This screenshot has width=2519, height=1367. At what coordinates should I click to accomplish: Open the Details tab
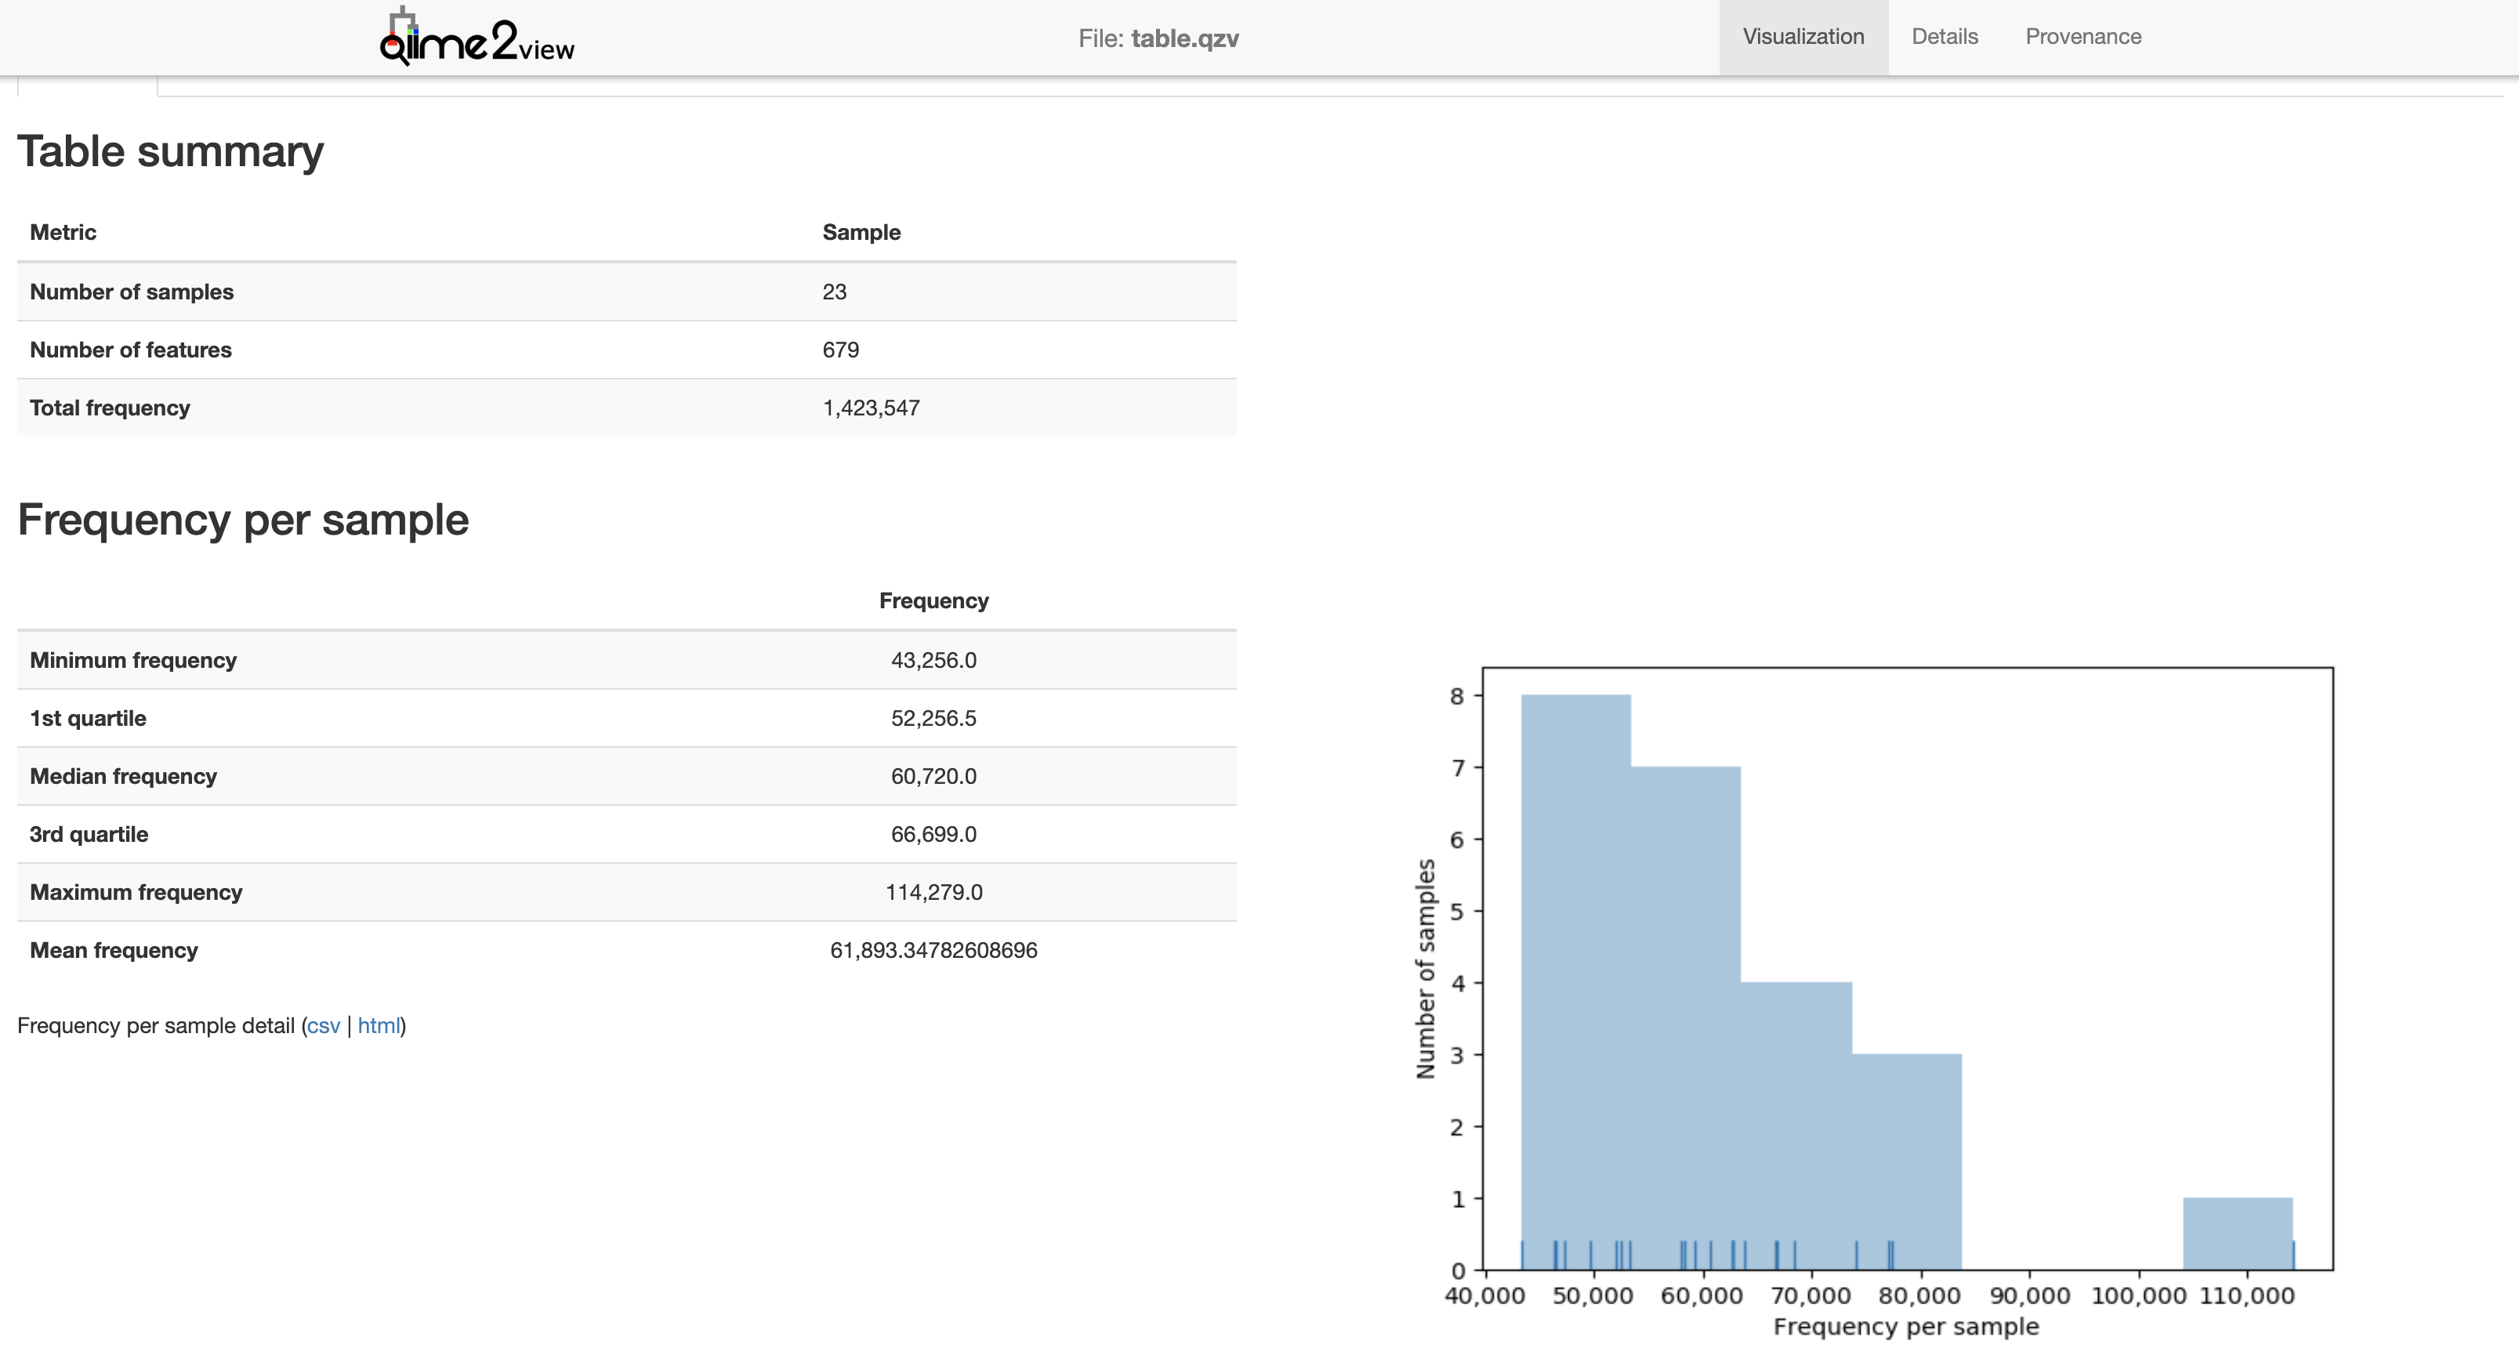coord(1944,37)
